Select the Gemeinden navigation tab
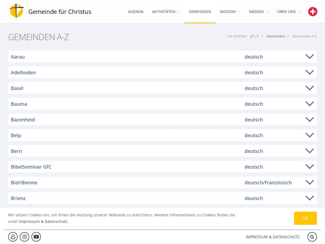Screen dimensions: 325x244 200,12
